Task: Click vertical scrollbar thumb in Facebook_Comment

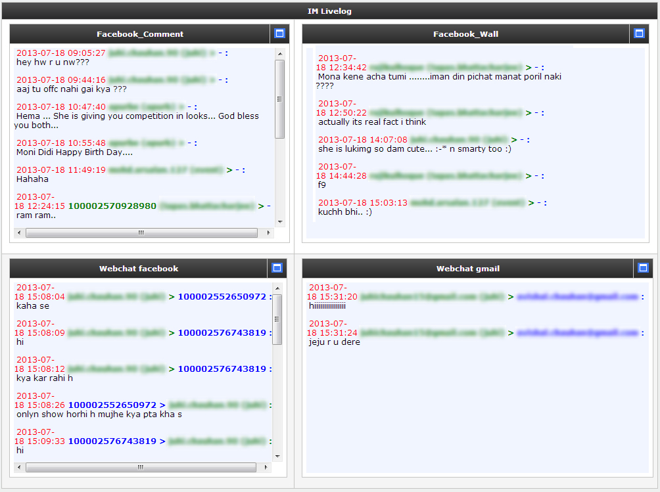Action: point(279,99)
